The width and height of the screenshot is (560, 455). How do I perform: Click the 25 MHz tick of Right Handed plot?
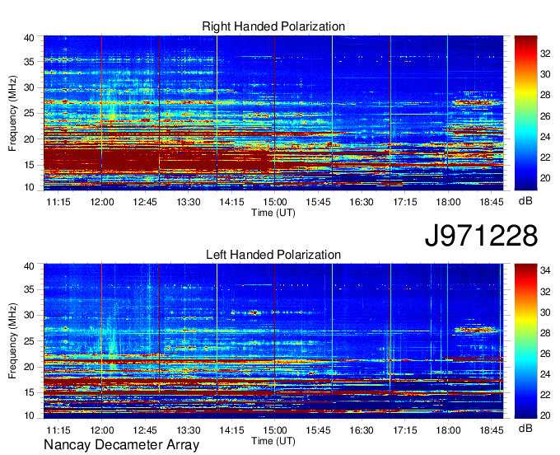coord(30,113)
